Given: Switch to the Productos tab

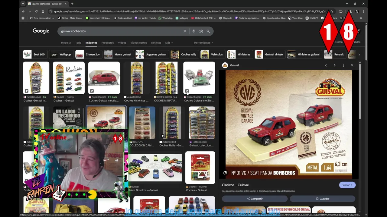Looking at the screenshot, I should tap(108, 43).
